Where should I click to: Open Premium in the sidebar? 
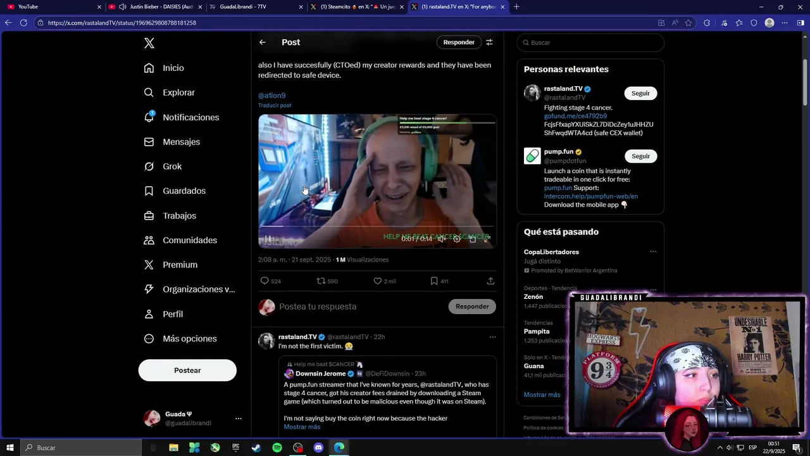click(171, 265)
